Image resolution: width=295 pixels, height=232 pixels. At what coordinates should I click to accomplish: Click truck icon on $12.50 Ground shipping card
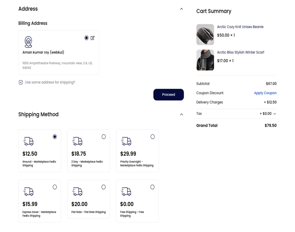pyautogui.click(x=28, y=141)
